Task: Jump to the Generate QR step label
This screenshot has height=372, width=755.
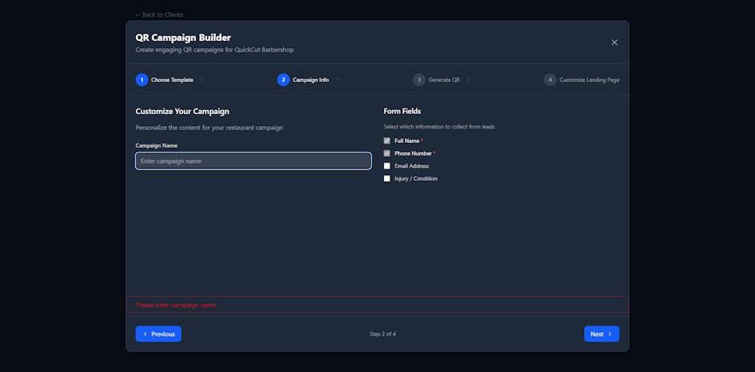Action: point(444,80)
